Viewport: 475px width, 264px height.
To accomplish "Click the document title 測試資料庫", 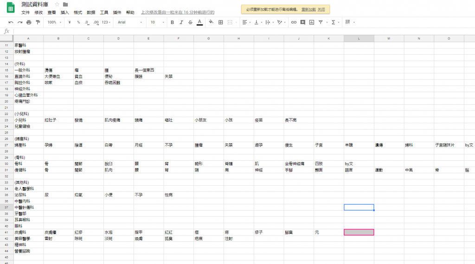I will [x=34, y=4].
